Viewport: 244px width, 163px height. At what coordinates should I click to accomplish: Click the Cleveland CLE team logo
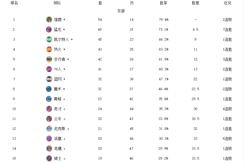coord(49,158)
